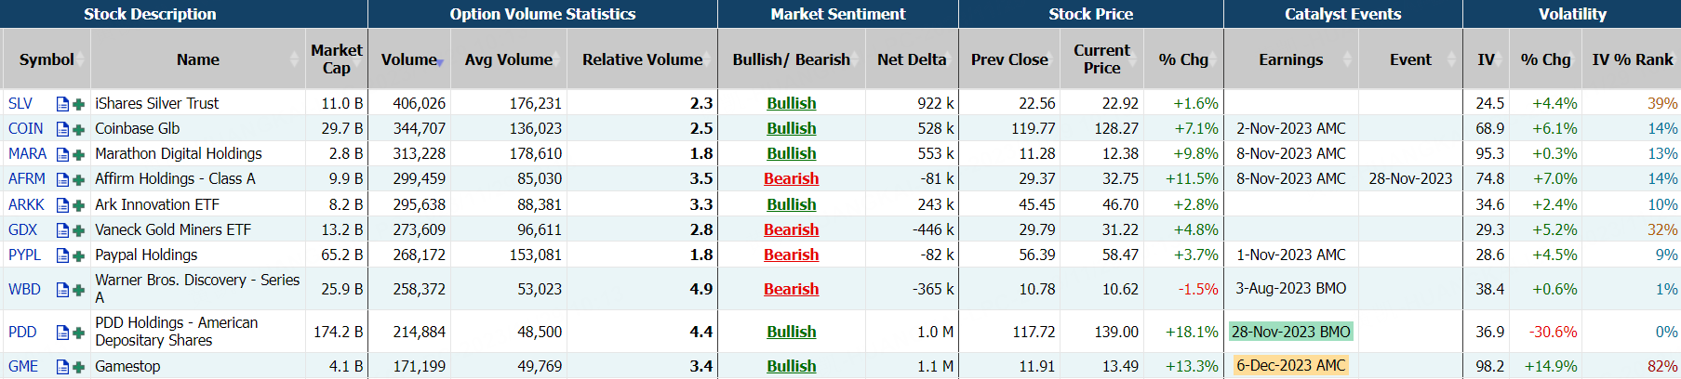Screen dimensions: 1681x379
Task: Open the document icon next to MARA
Action: pyautogui.click(x=62, y=154)
